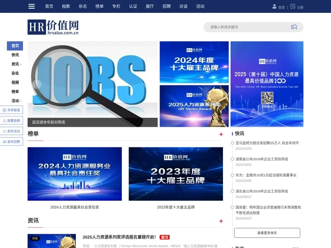Open the article thumbnail tagged 评选
Viewport: 331px width, 248px height.
click(x=51, y=241)
